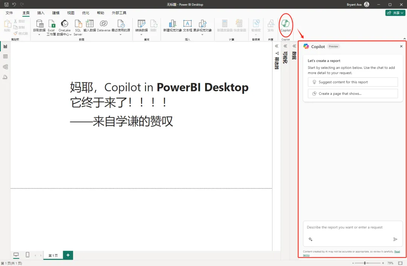Insert a text box (文本框)
Image resolution: width=407 pixels, height=266 pixels.
click(187, 26)
